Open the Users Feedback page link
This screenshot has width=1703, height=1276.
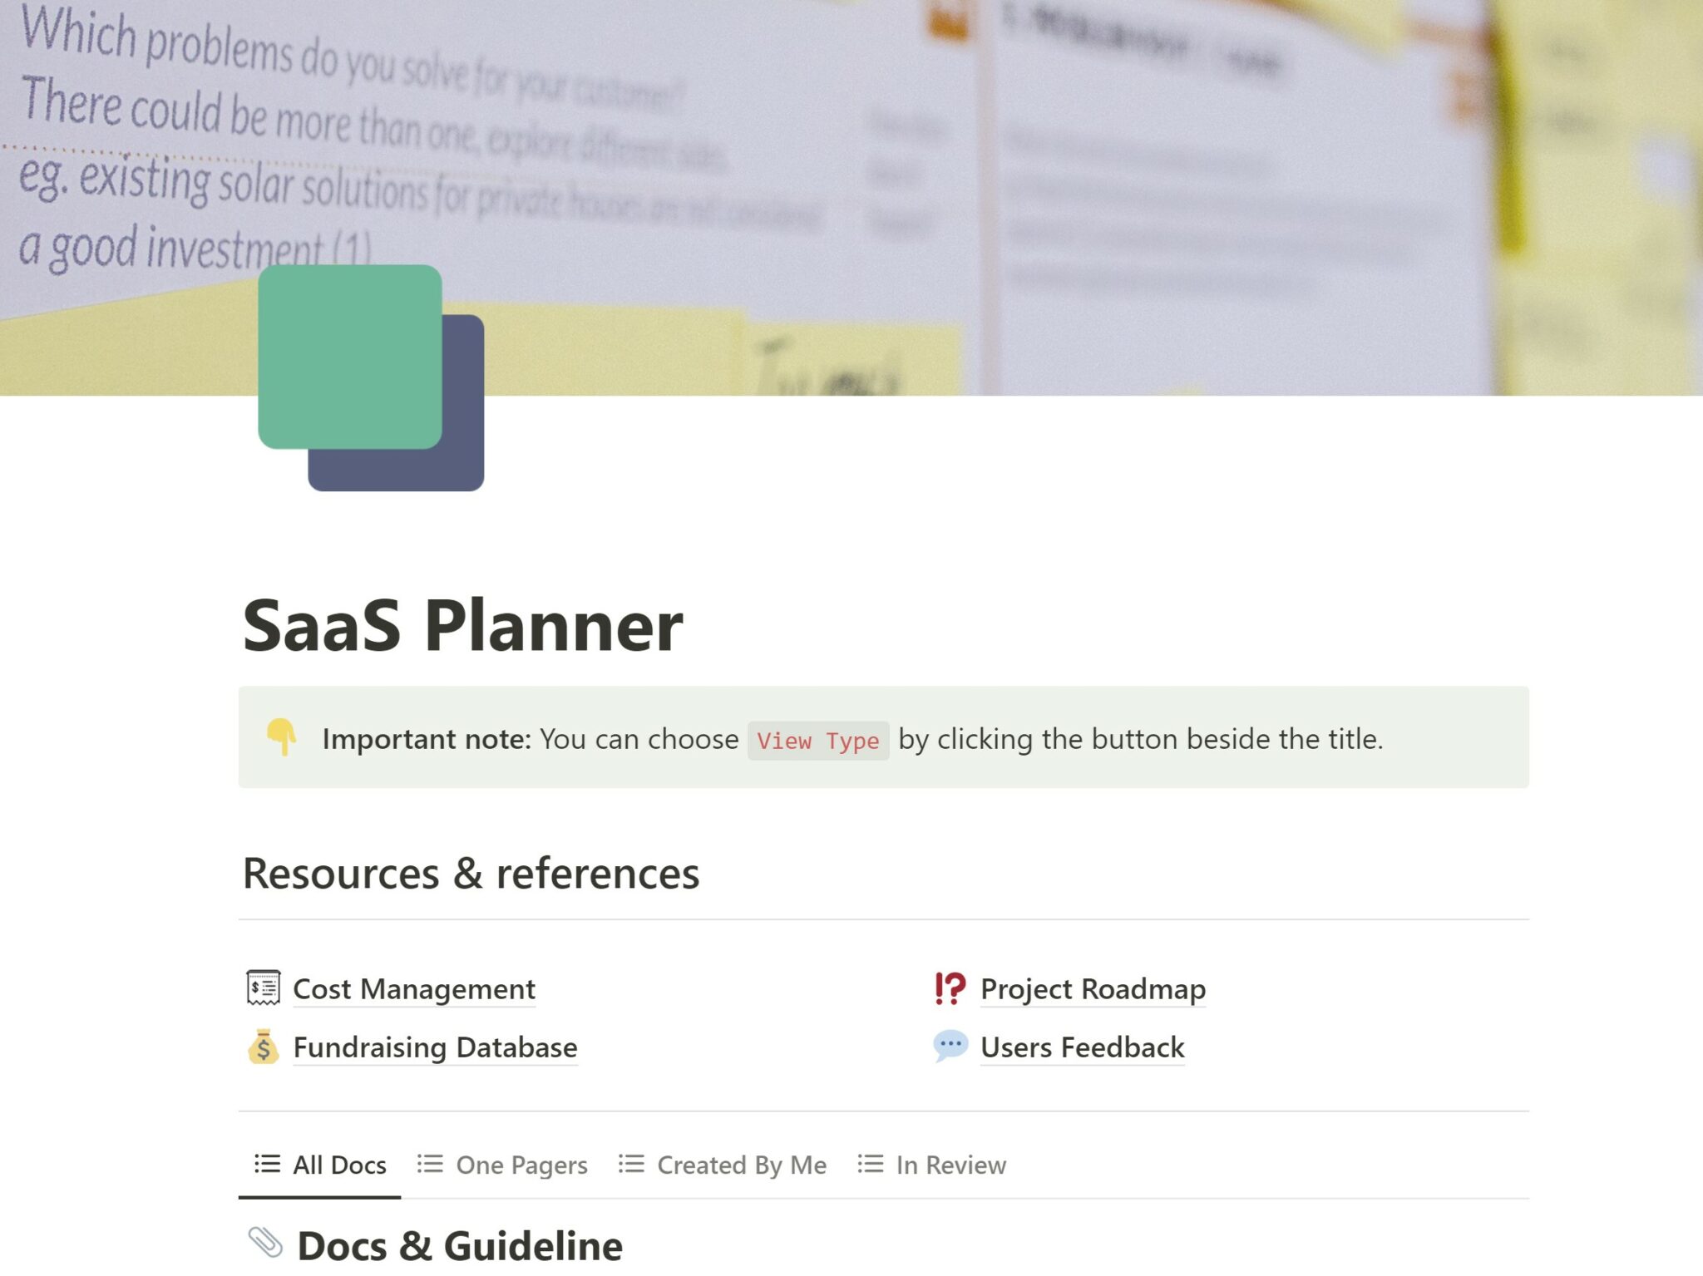pos(1082,1047)
